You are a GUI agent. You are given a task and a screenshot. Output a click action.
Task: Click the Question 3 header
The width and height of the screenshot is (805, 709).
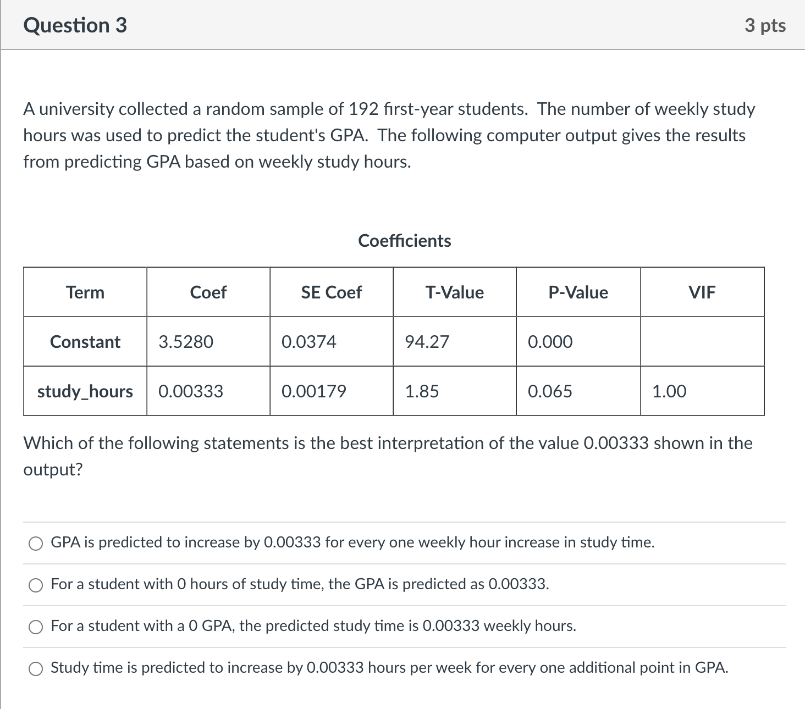[75, 24]
